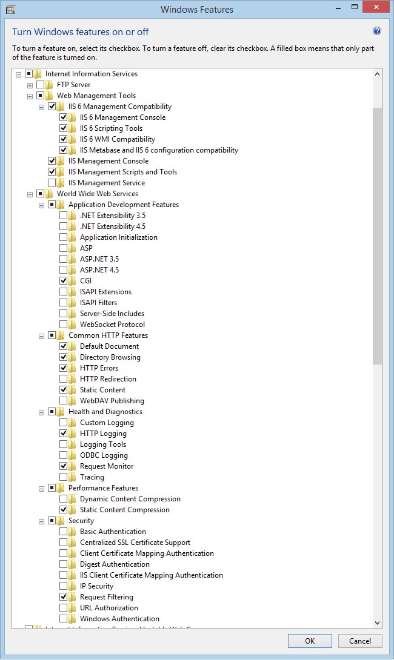394x660 pixels.
Task: Select HTTP Errors row text
Action: 99,368
